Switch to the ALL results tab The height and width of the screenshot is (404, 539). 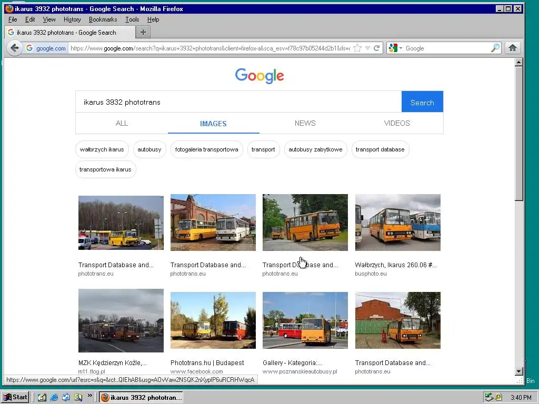122,123
